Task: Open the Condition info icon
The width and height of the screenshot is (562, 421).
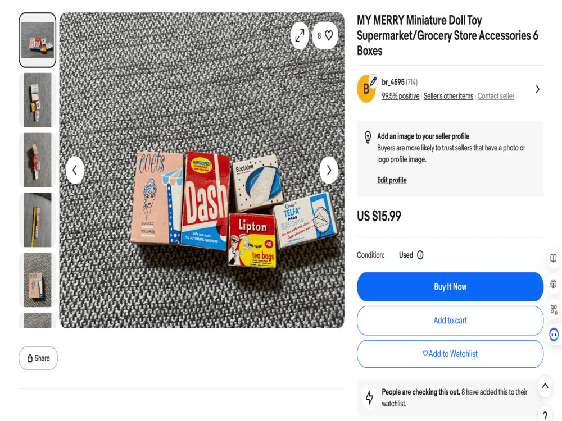Action: pyautogui.click(x=420, y=255)
